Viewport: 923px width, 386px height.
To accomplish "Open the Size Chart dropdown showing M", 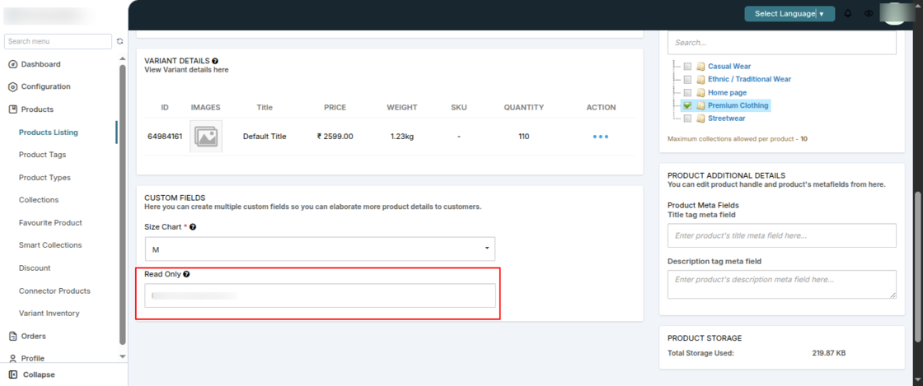I will pos(320,249).
